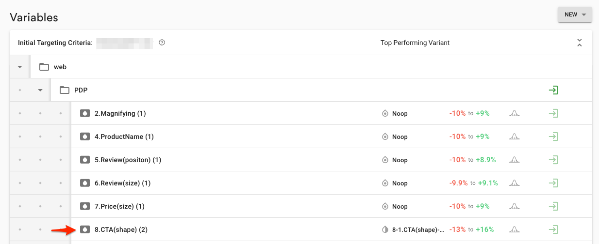Click the green enter icon on PDP row
Screen dimensions: 599x244
coord(553,90)
